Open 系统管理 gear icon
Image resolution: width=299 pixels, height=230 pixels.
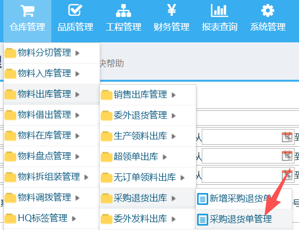tap(267, 10)
